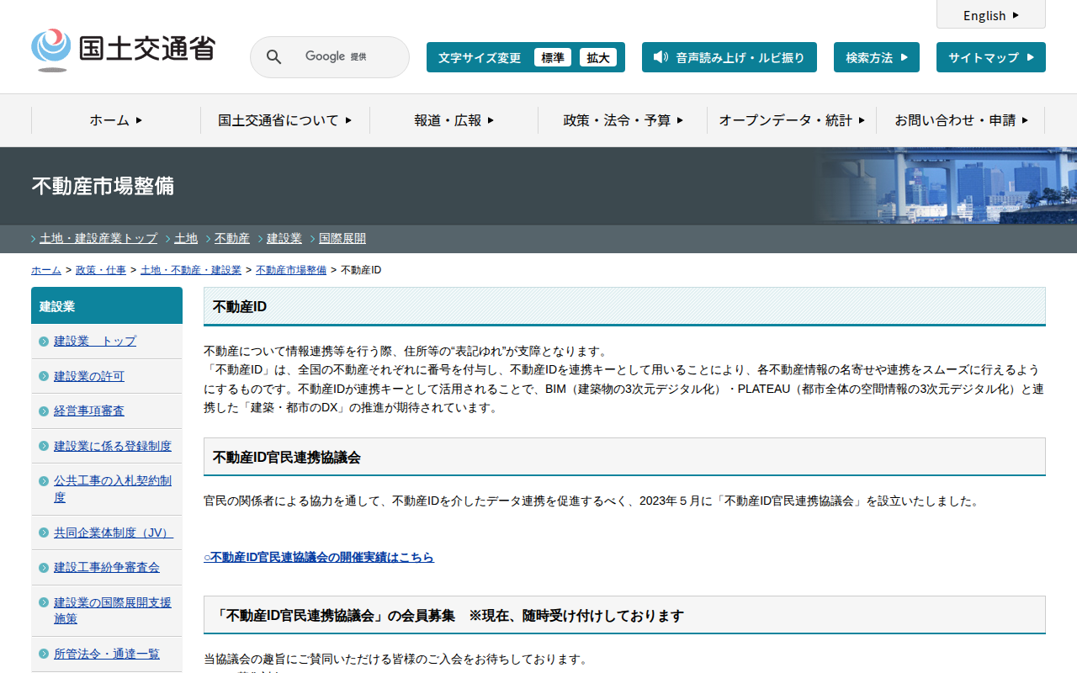Click bullet icon beside 経営事項審査
This screenshot has width=1077, height=673.
[x=44, y=411]
